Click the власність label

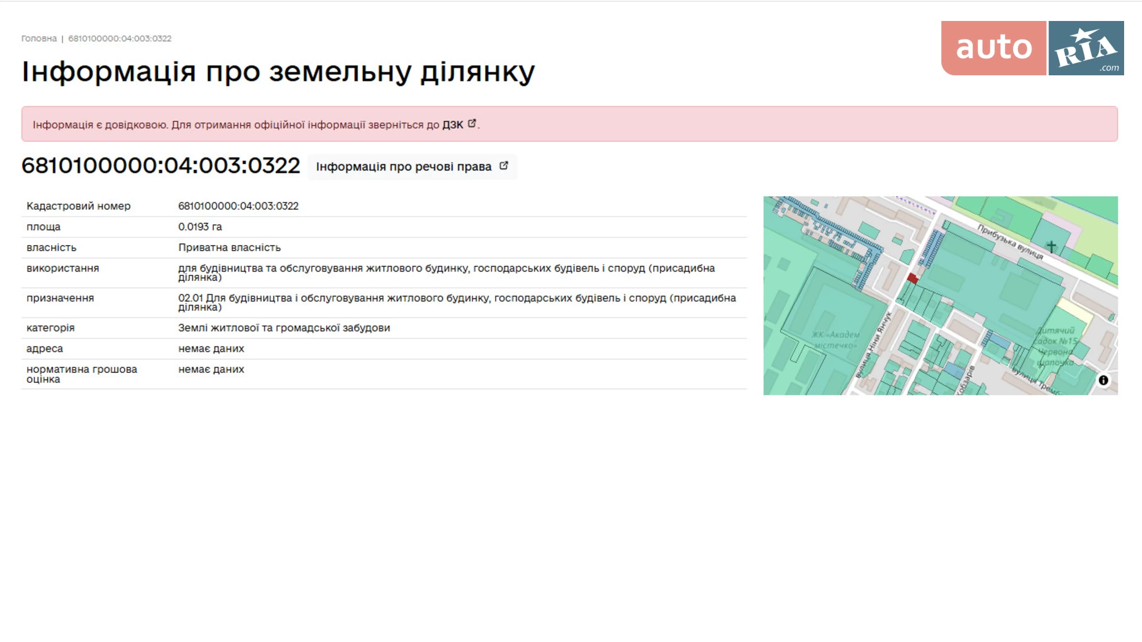coord(51,248)
